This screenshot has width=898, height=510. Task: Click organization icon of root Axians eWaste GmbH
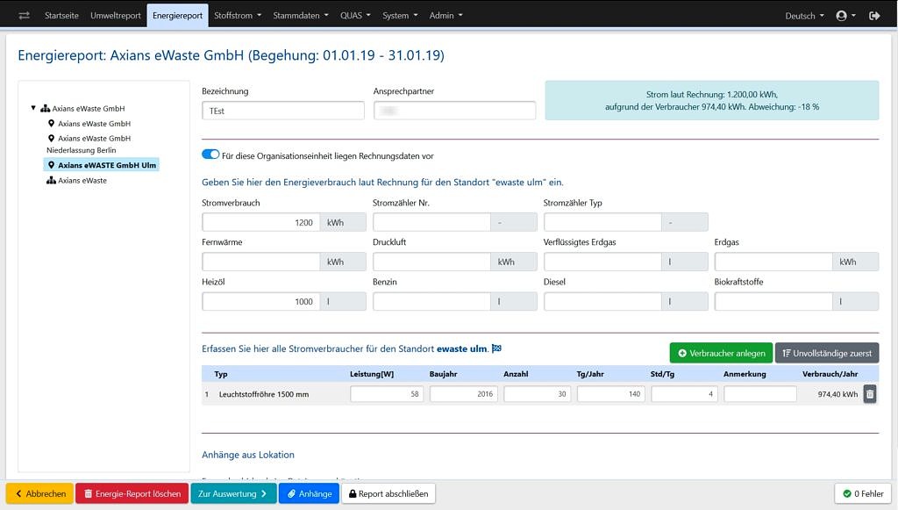[46, 108]
